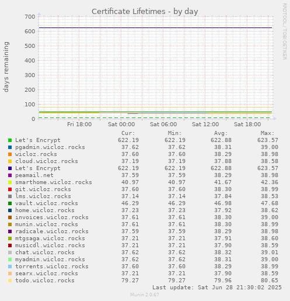Click the chat.wicloz.rocks legend label

[45, 252]
